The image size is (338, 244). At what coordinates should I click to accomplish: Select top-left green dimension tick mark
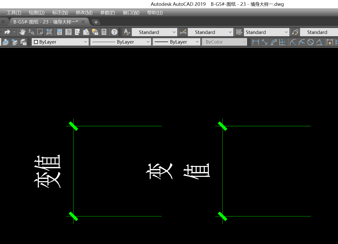73,126
